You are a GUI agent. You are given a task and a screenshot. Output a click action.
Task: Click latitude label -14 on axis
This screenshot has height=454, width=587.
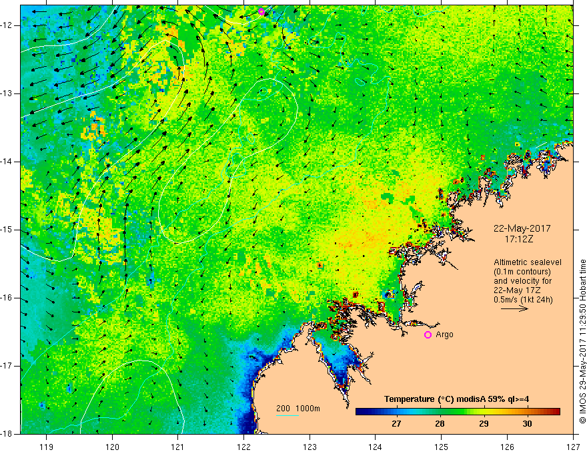point(7,162)
